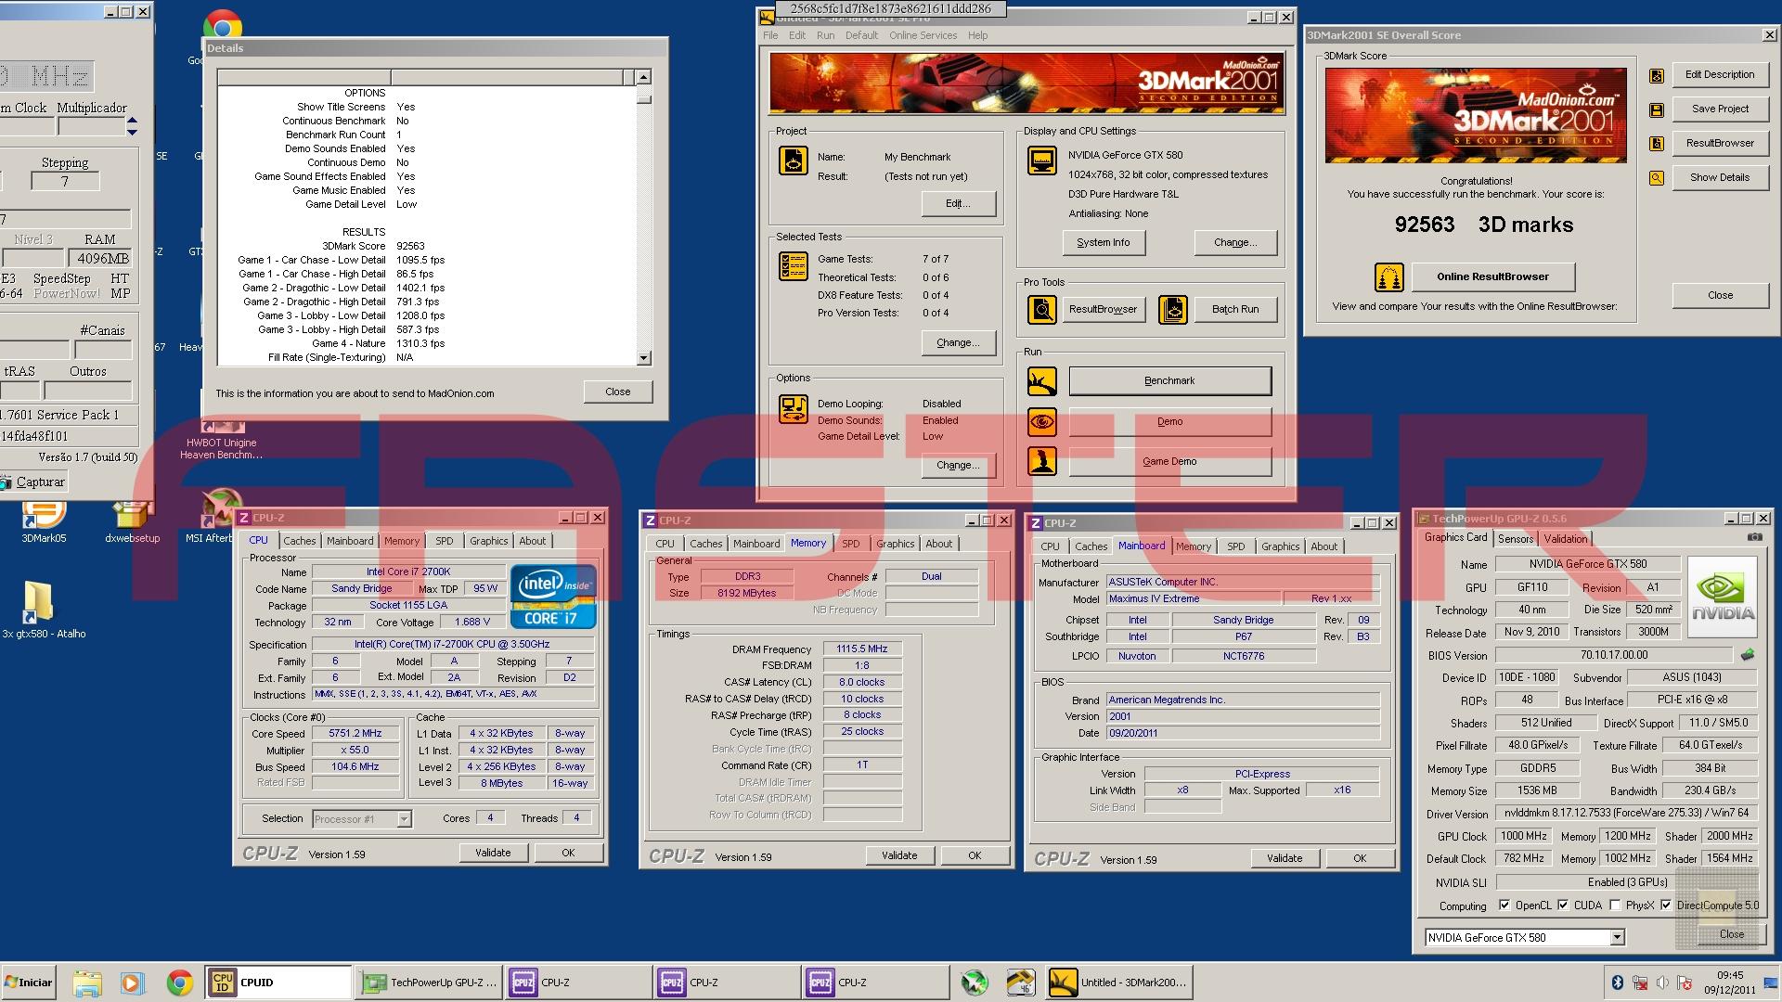Switch to Untitled - 3DMark200 taskbar item

1118,983
